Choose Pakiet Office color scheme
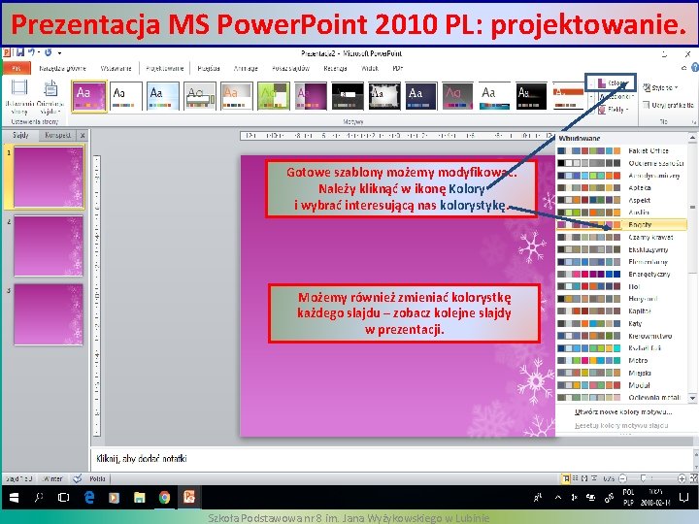The width and height of the screenshot is (699, 524). click(x=621, y=151)
